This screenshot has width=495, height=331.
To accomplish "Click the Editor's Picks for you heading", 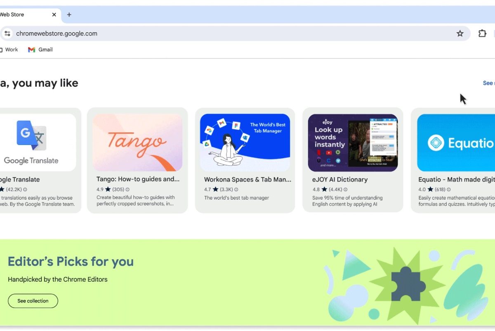I will pyautogui.click(x=71, y=262).
